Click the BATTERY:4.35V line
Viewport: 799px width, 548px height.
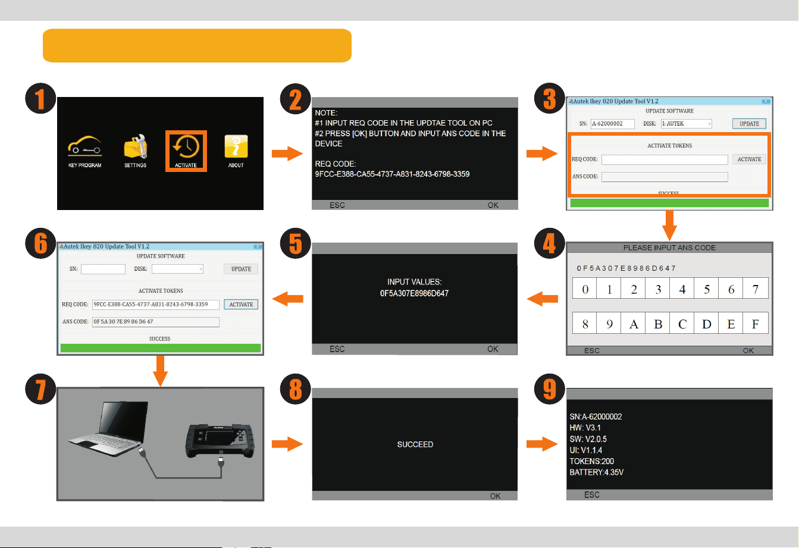597,472
